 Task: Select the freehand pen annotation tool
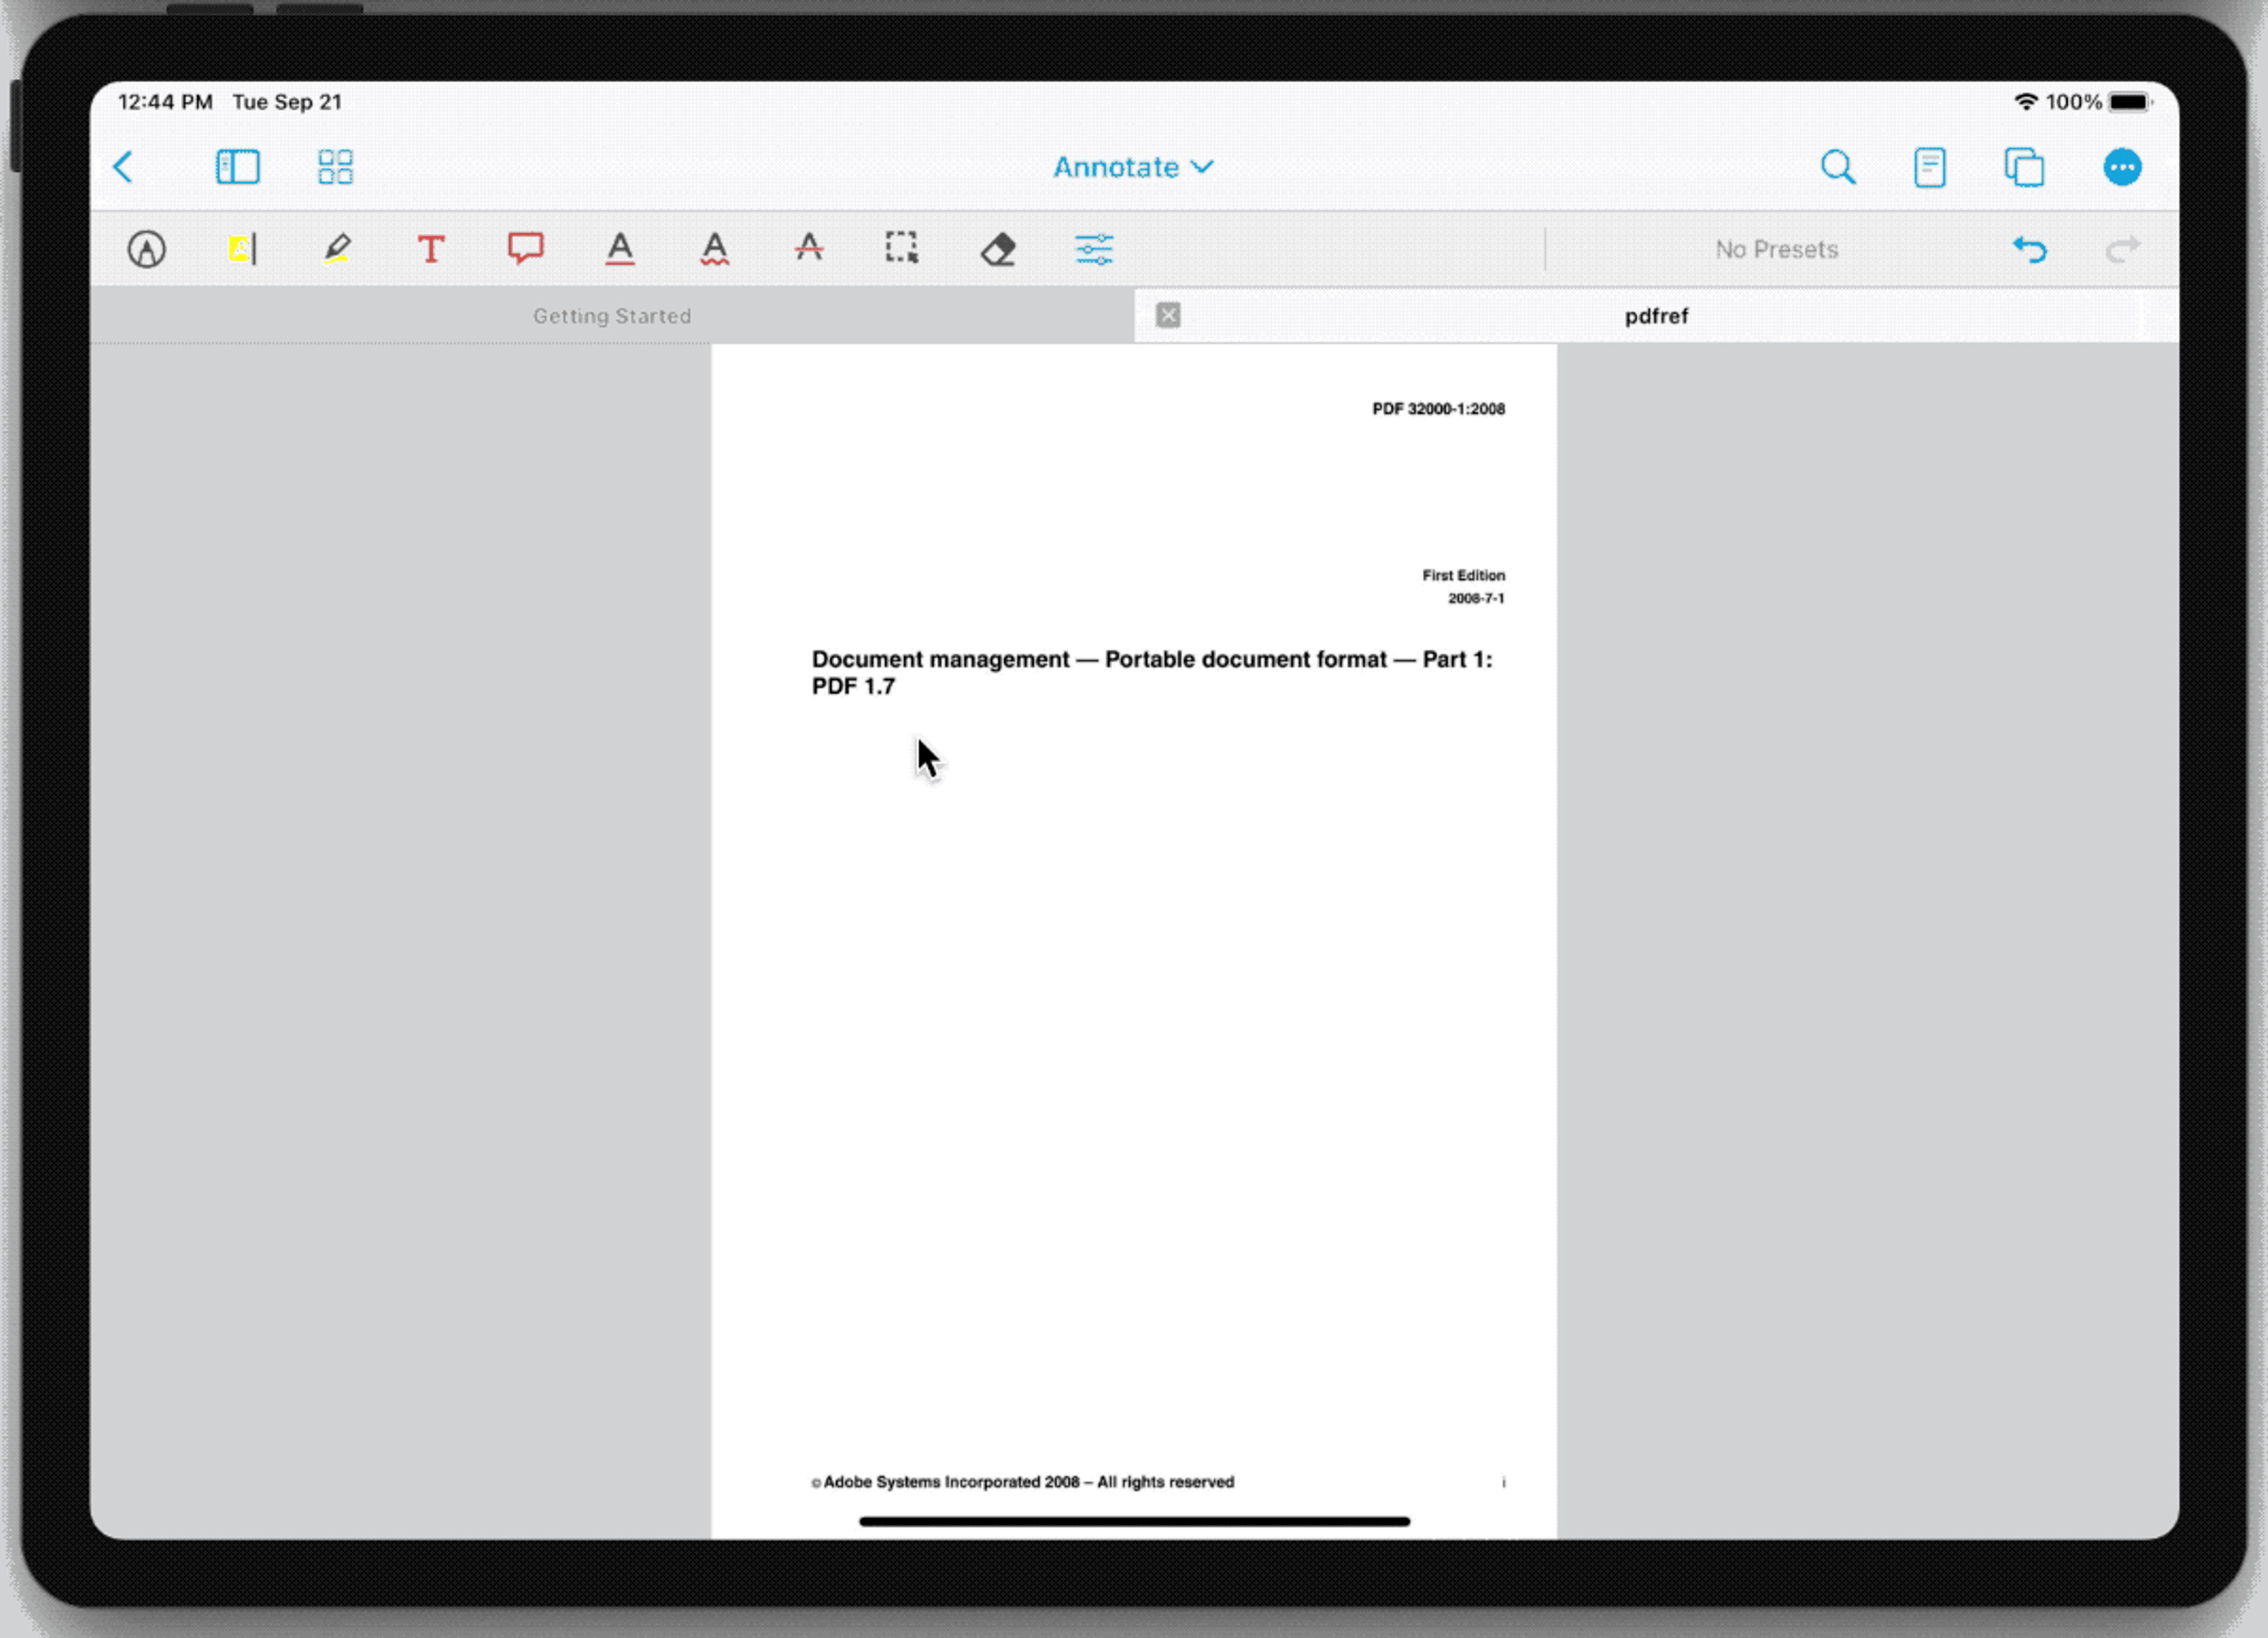pos(146,248)
